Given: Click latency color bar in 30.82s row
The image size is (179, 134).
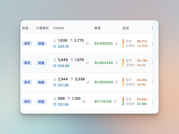Looking at the screenshot, I should click(x=123, y=82).
